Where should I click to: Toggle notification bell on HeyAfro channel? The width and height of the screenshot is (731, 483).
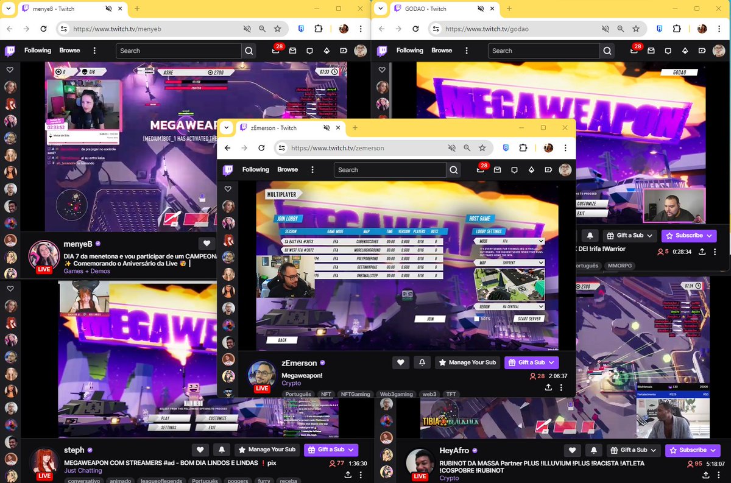click(x=594, y=450)
